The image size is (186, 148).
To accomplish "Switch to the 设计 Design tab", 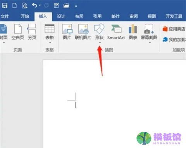I will click(x=61, y=16).
